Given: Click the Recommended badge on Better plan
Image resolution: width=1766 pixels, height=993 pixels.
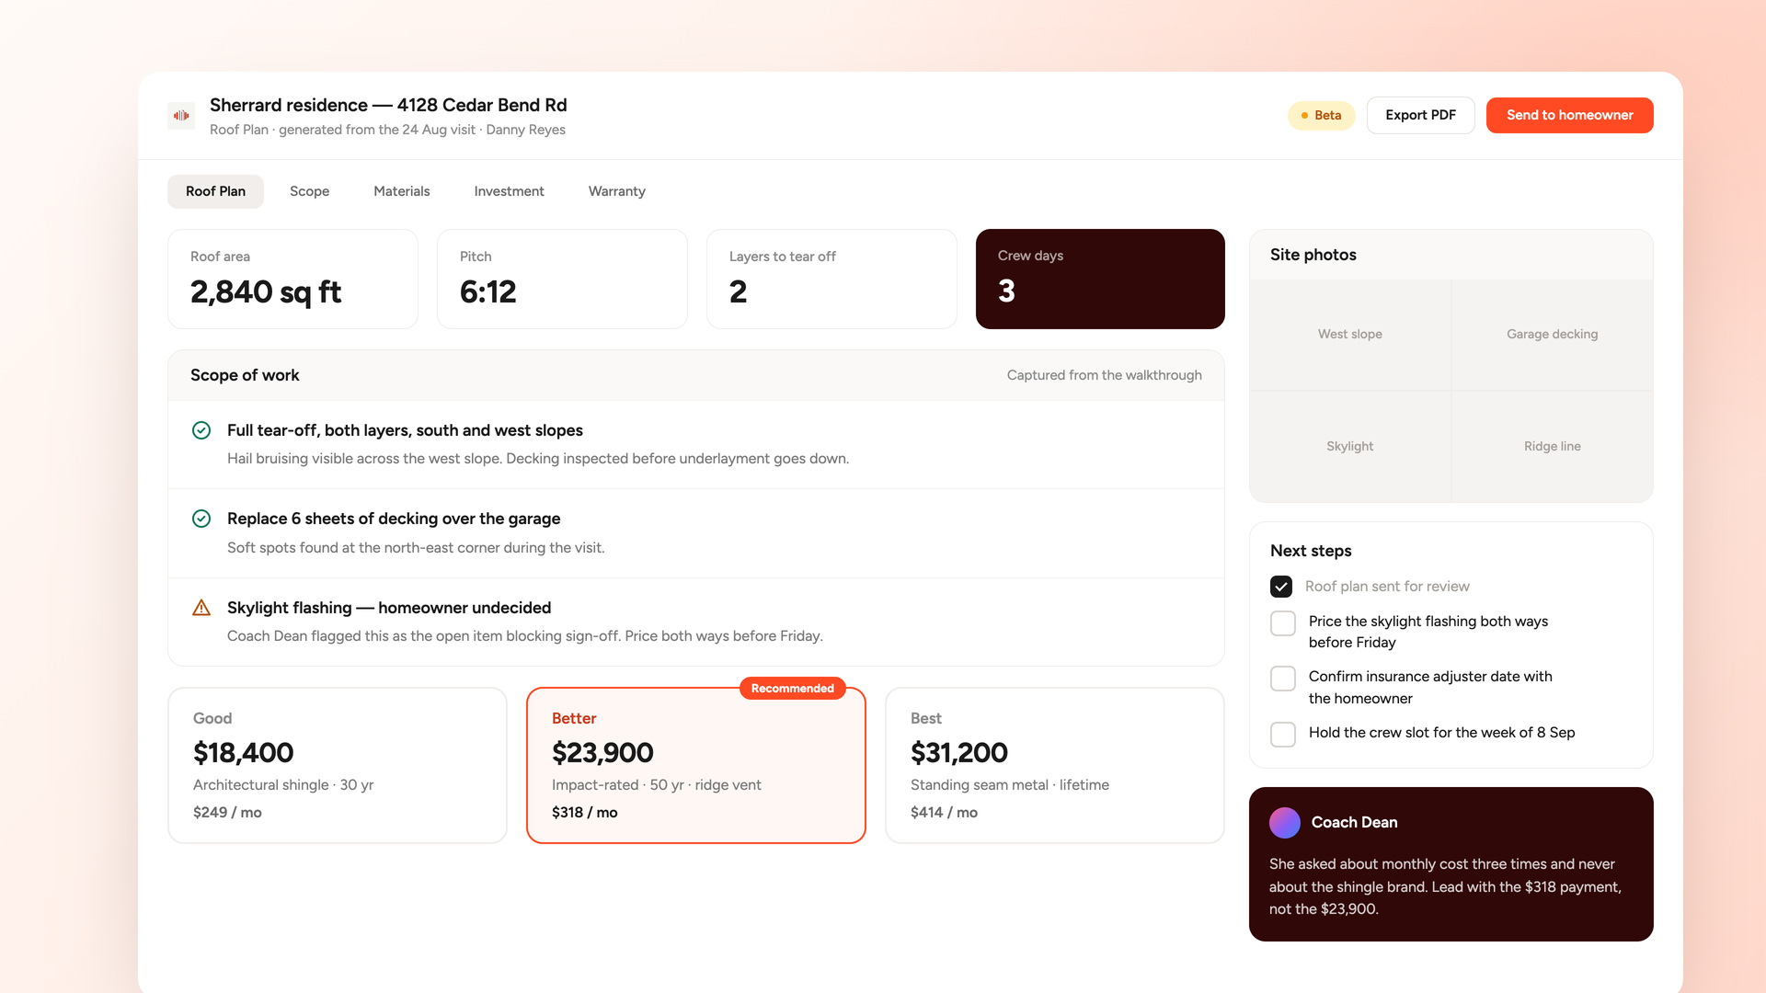Looking at the screenshot, I should tap(792, 689).
